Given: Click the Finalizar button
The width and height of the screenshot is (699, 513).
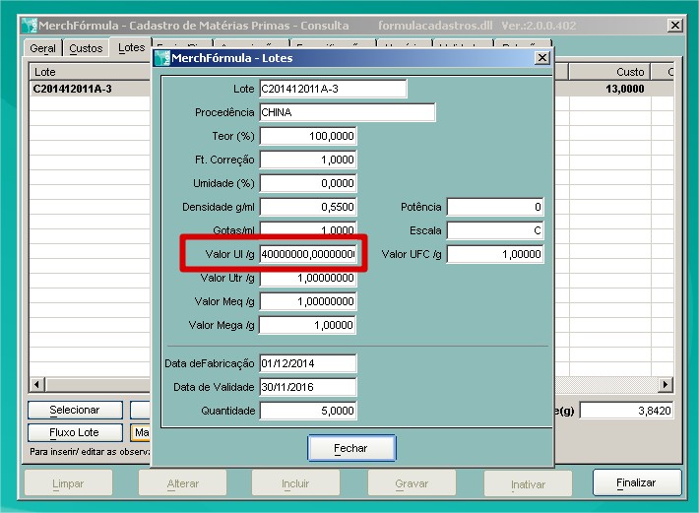Looking at the screenshot, I should [x=637, y=482].
